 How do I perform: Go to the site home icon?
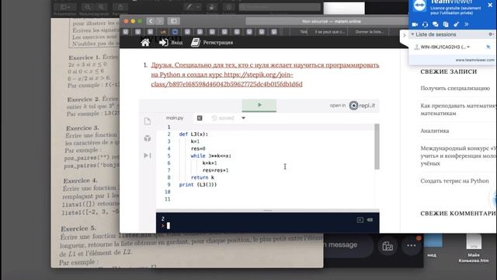[x=145, y=43]
